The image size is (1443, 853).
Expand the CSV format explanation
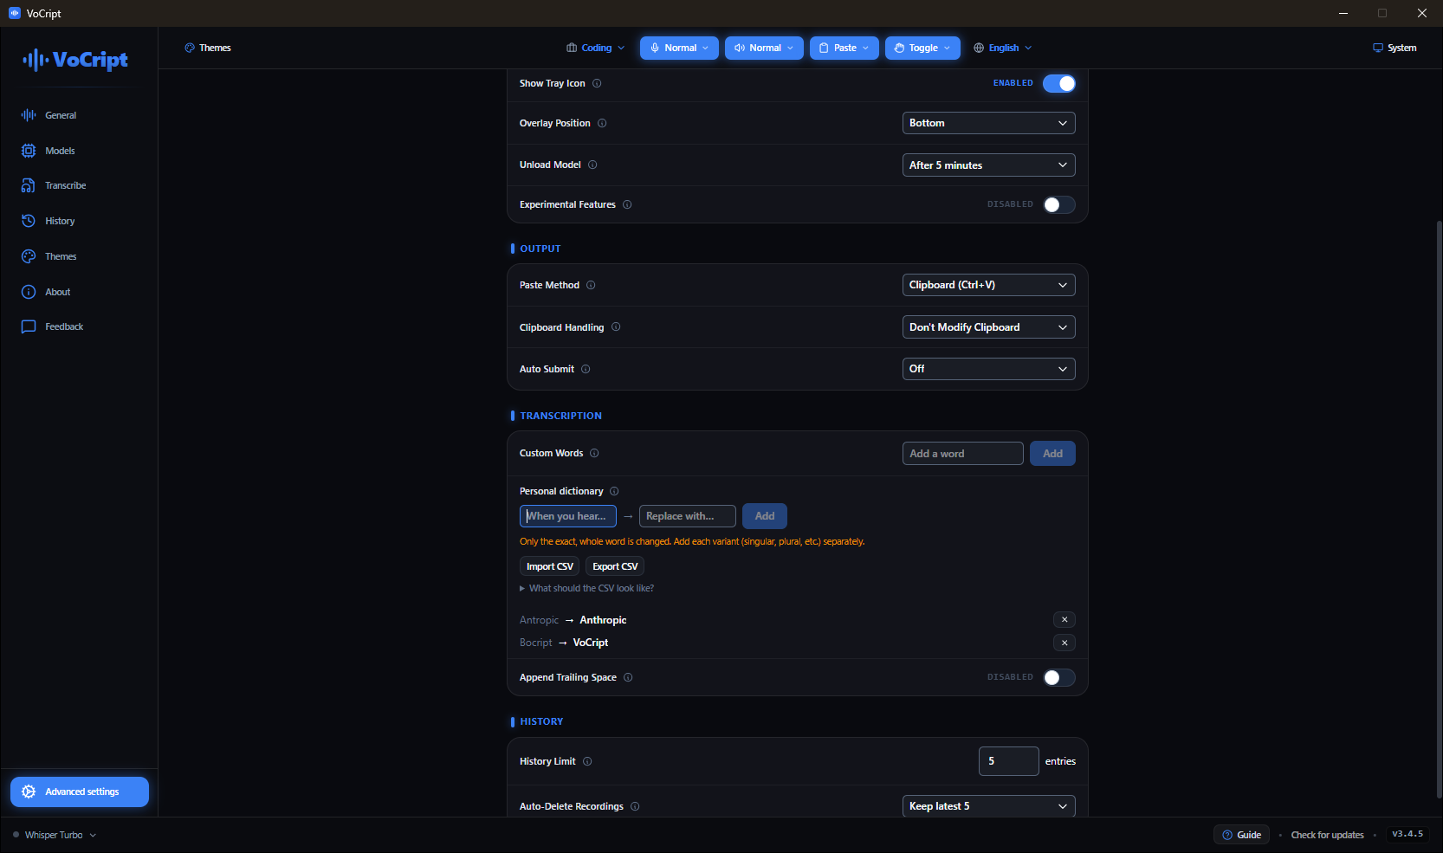pos(587,588)
